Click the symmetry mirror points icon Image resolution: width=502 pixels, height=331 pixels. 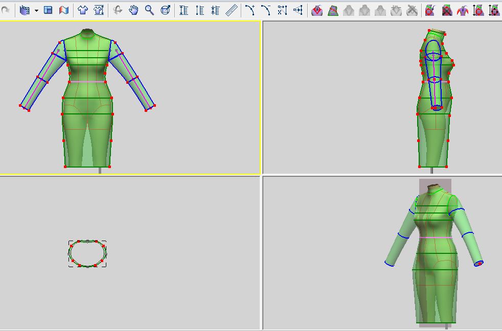[x=298, y=10]
